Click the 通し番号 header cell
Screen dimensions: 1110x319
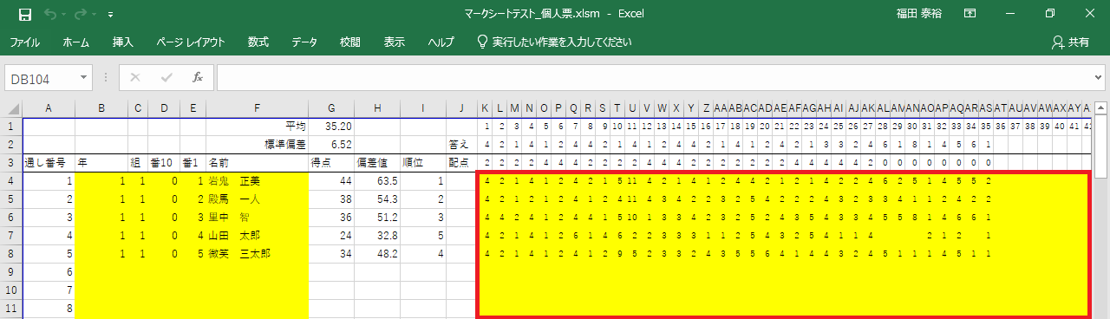[x=49, y=163]
